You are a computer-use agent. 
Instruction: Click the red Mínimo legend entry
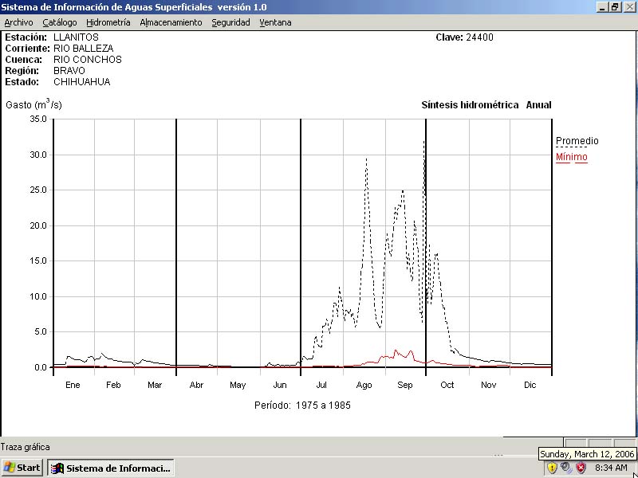(571, 157)
